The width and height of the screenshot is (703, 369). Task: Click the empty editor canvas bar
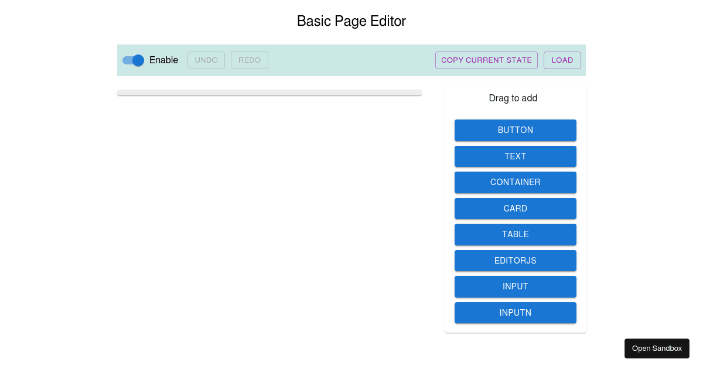tap(269, 91)
